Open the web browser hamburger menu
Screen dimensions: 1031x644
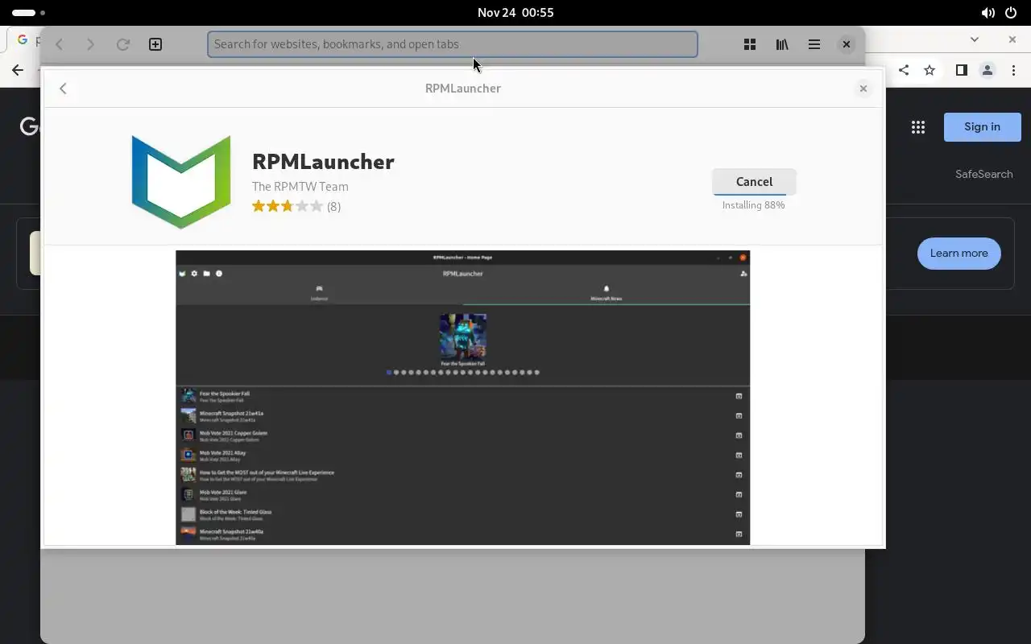[814, 44]
